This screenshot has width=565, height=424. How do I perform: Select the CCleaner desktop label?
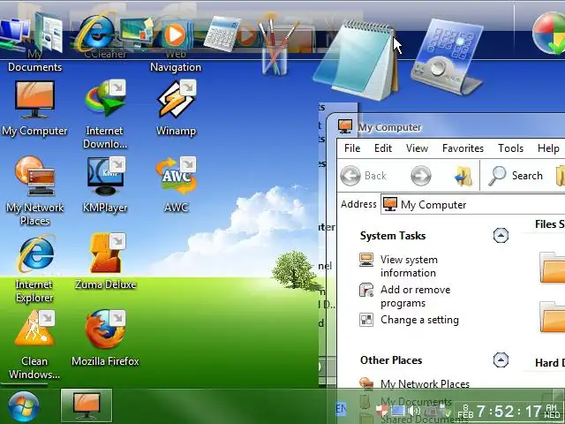coord(105,54)
